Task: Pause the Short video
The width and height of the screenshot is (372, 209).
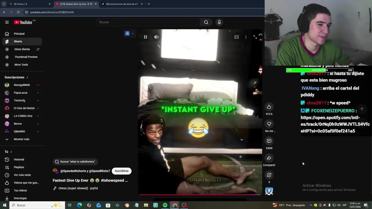Action: tap(145, 37)
